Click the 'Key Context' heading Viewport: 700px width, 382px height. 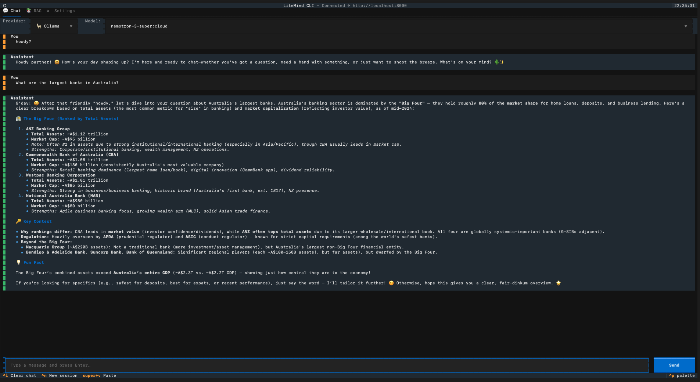pyautogui.click(x=34, y=222)
